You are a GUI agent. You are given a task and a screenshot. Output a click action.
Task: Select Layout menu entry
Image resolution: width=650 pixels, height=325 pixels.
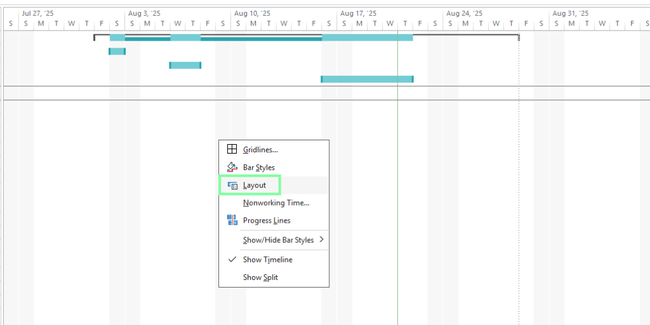pos(274,185)
